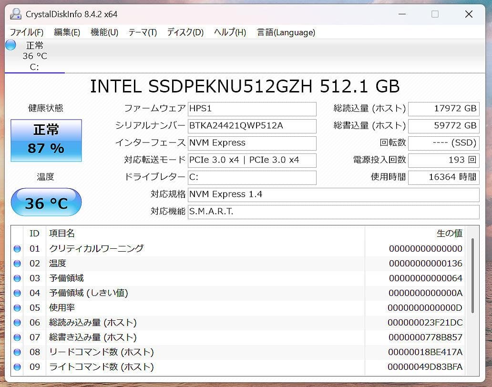Open the 言語(Language) menu
492x387 pixels.
[286, 32]
